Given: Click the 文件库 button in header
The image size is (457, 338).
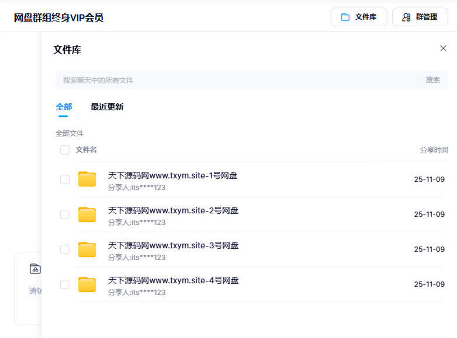Looking at the screenshot, I should [359, 17].
